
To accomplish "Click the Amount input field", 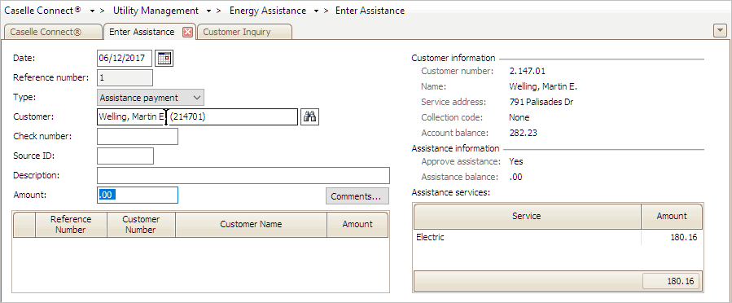I will coord(138,195).
